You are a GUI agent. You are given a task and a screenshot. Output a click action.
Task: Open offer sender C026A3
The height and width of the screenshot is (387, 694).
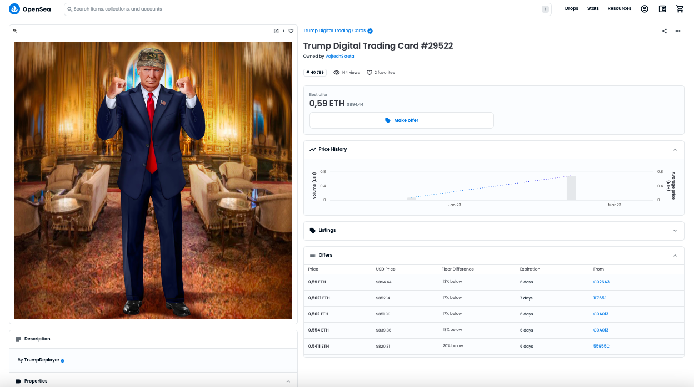pos(601,282)
